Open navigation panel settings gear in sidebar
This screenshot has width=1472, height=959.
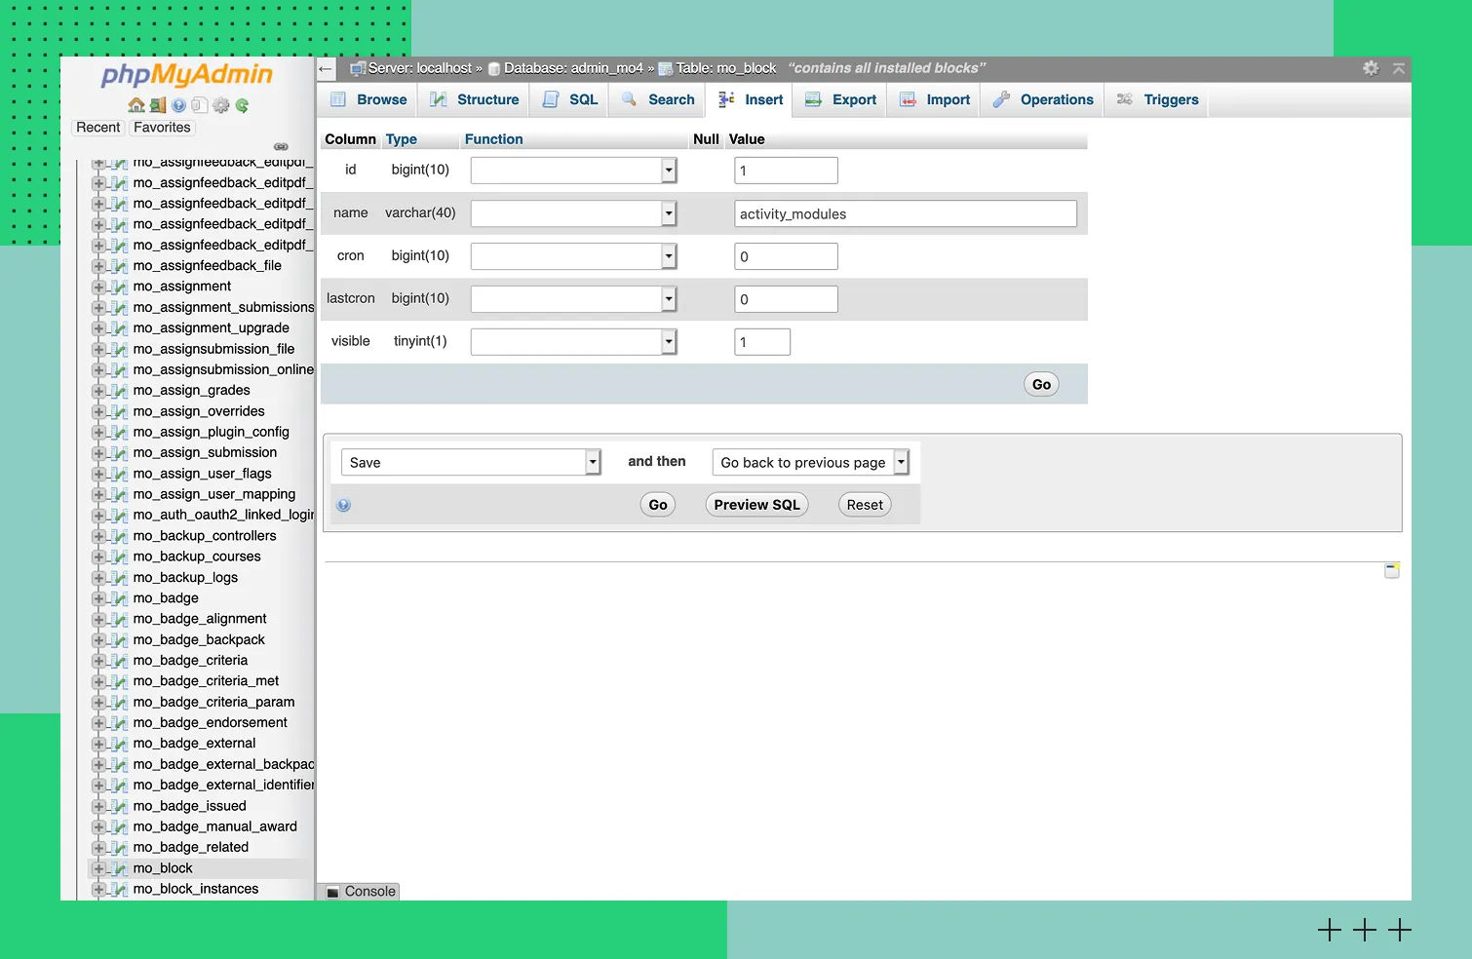[221, 105]
